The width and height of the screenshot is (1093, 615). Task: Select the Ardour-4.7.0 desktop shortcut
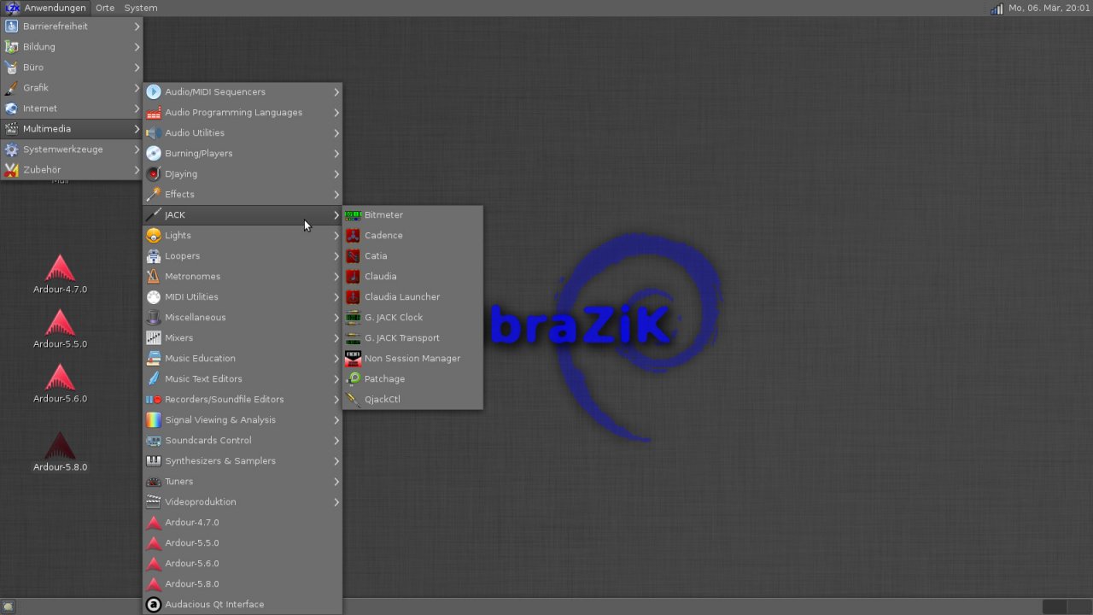point(60,274)
